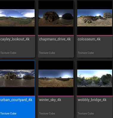Click the wobbly_bridge_4k name label
The image size is (113, 118).
tap(92, 100)
